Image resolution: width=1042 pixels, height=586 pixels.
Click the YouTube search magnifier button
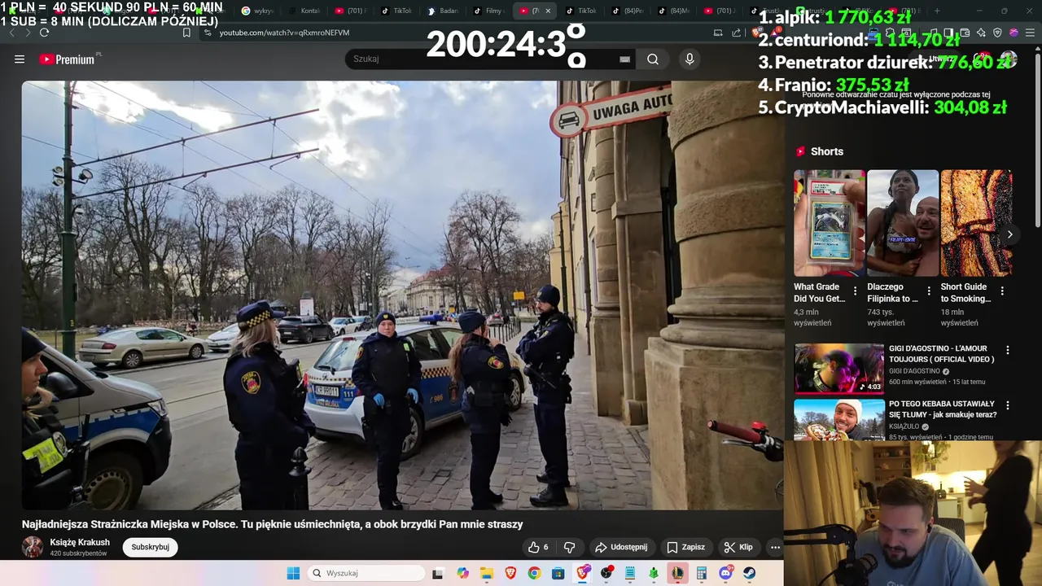tap(653, 59)
